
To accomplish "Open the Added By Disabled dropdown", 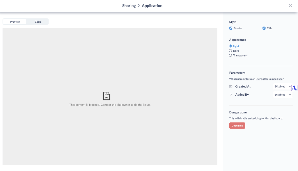I will coord(282,94).
